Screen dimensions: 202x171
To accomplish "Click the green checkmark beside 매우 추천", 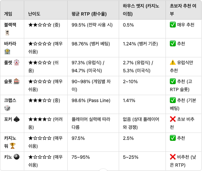I will pyautogui.click(x=172, y=25).
